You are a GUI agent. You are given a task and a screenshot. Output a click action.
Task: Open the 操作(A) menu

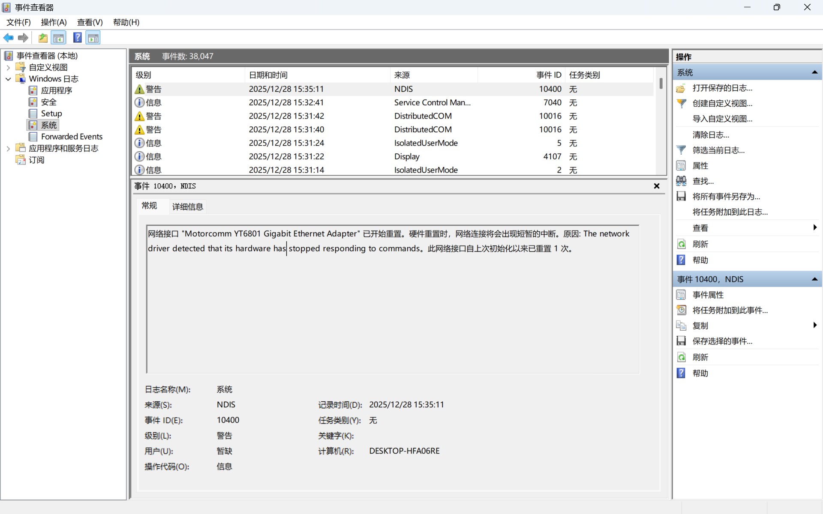pos(54,22)
